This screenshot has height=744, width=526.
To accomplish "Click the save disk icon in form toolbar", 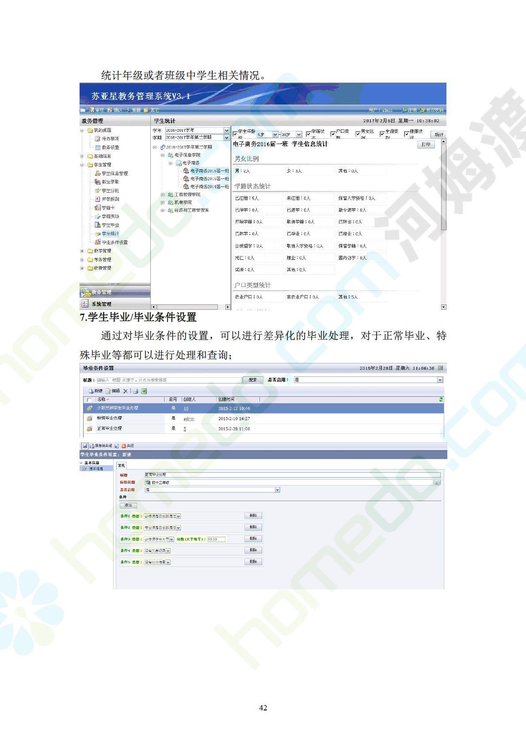I will coord(84,446).
